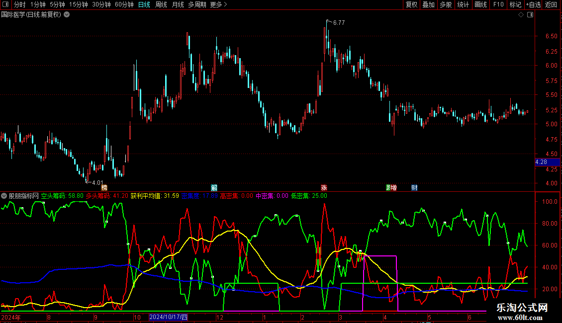562x323 pixels.
Task: Click the diamond marker icon
Action: (x=521, y=15)
